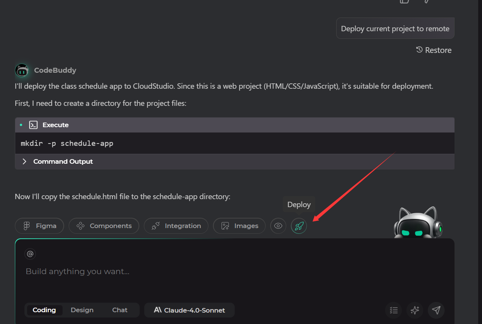This screenshot has height=324, width=482.
Task: Click the rocket Deploy icon
Action: (x=299, y=226)
